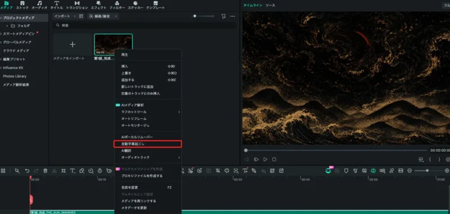Open the ストック (Stock) tab

22,5
